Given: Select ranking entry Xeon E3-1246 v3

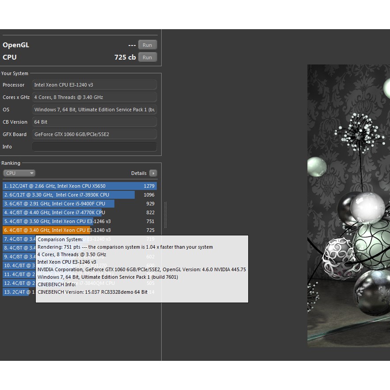Looking at the screenshot, I should click(x=80, y=221).
